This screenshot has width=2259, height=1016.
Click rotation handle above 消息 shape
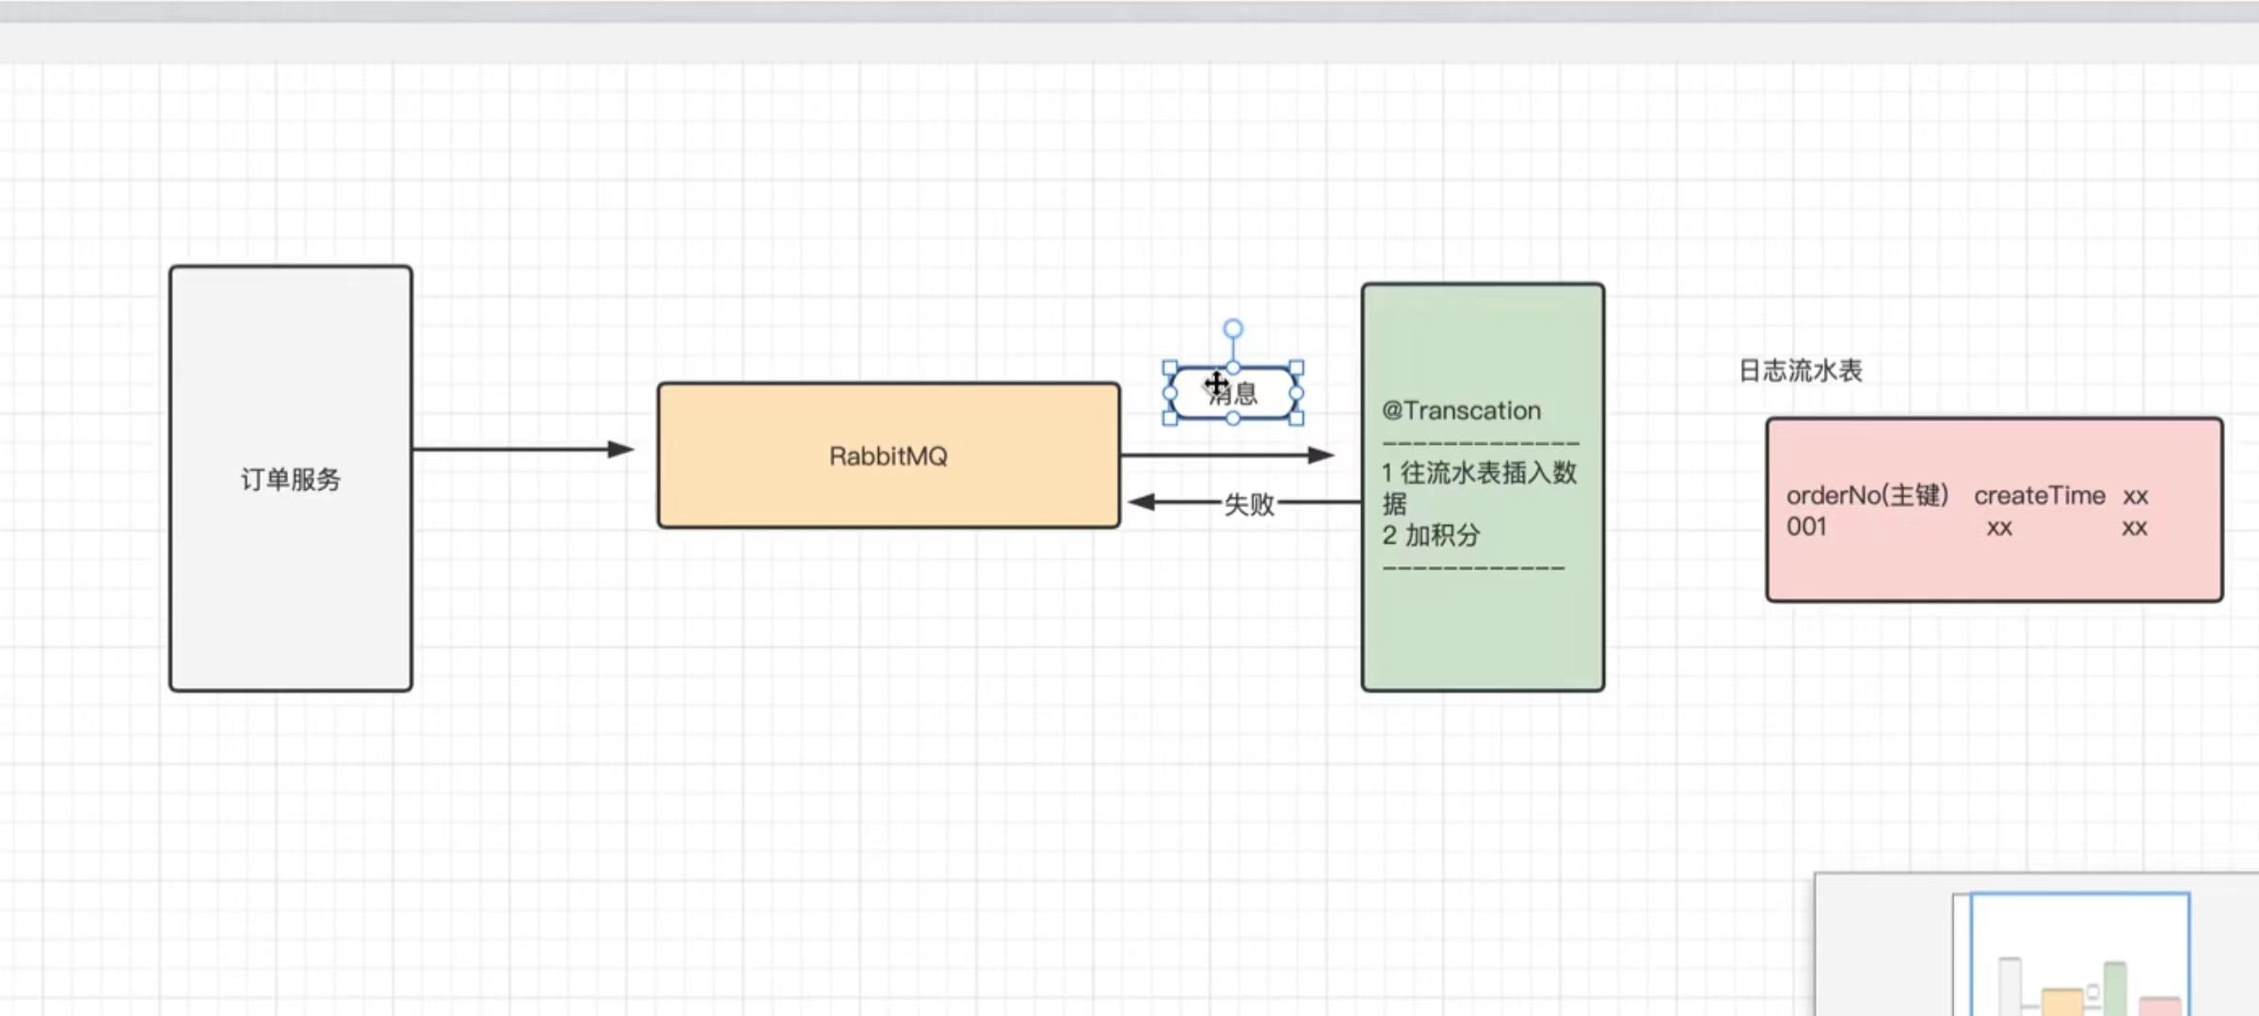pos(1233,329)
